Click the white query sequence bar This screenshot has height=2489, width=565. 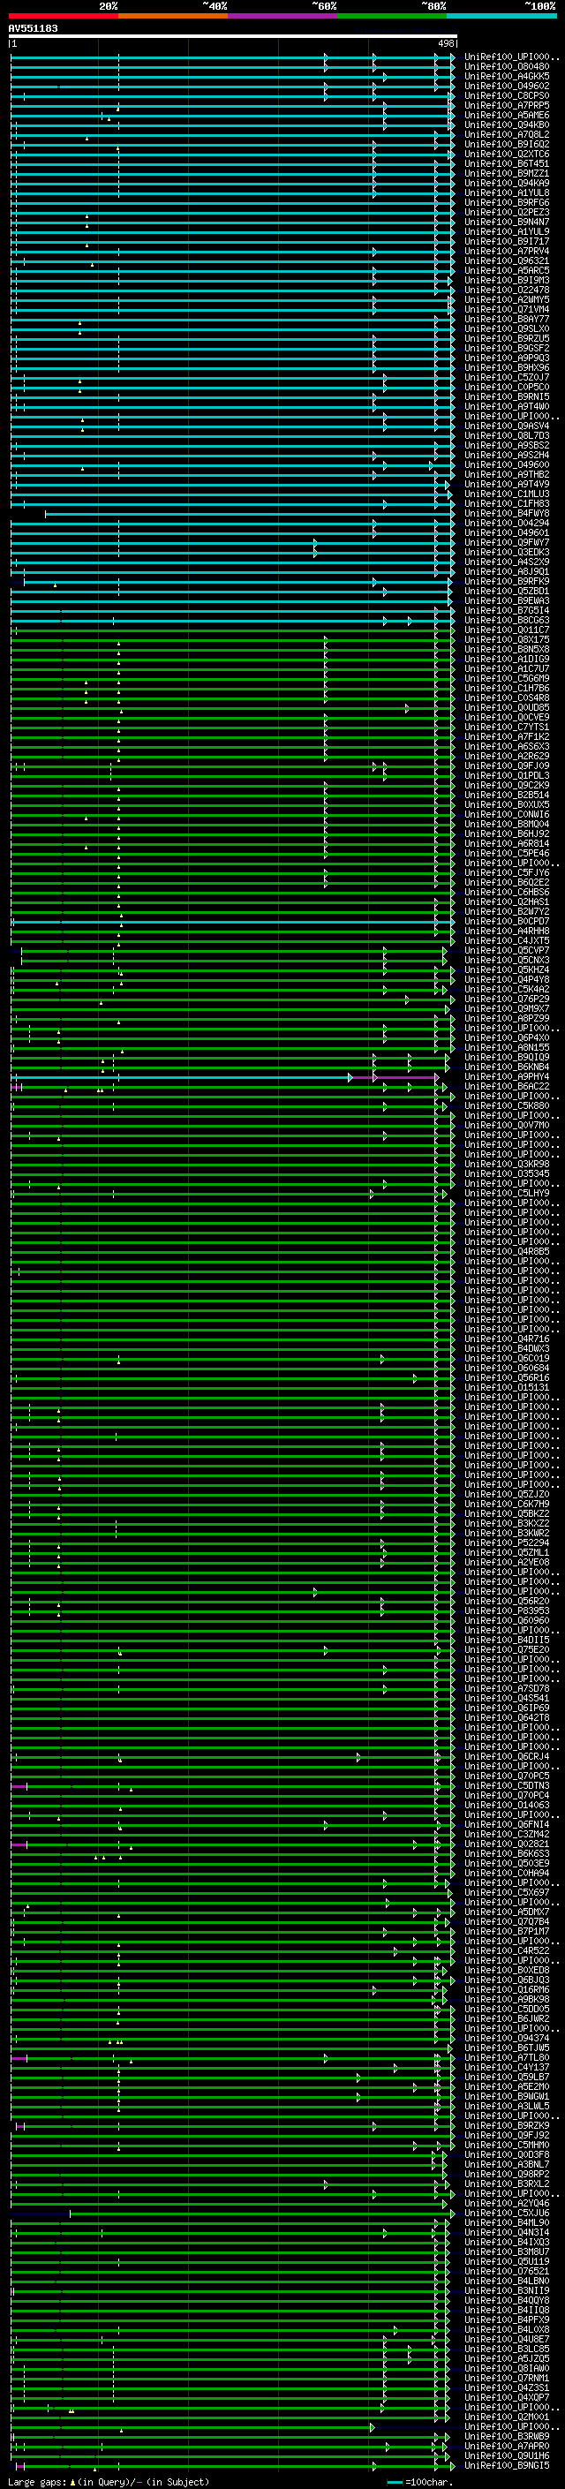tap(233, 37)
